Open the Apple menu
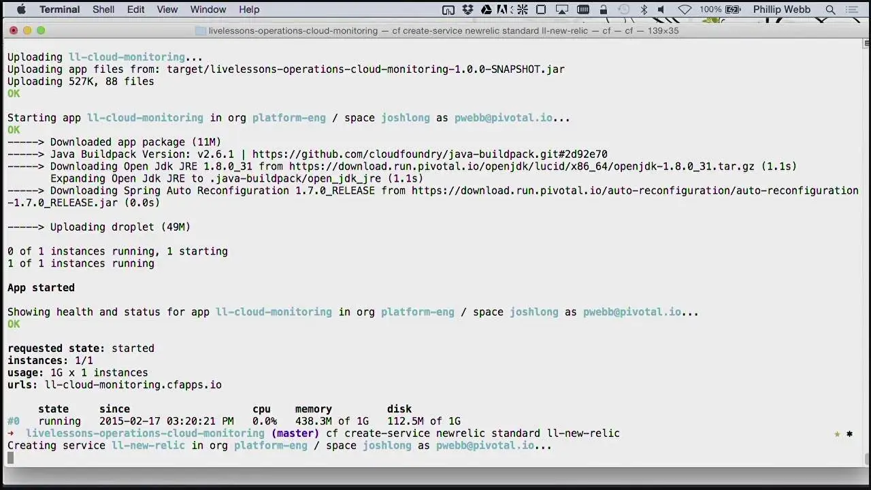871x490 pixels. tap(20, 10)
